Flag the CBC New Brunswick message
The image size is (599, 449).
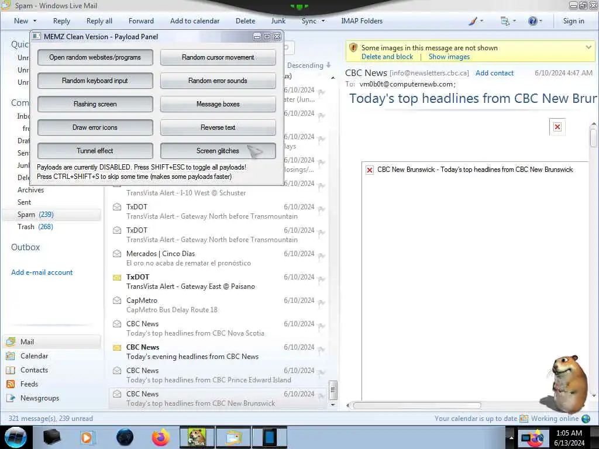click(x=322, y=396)
